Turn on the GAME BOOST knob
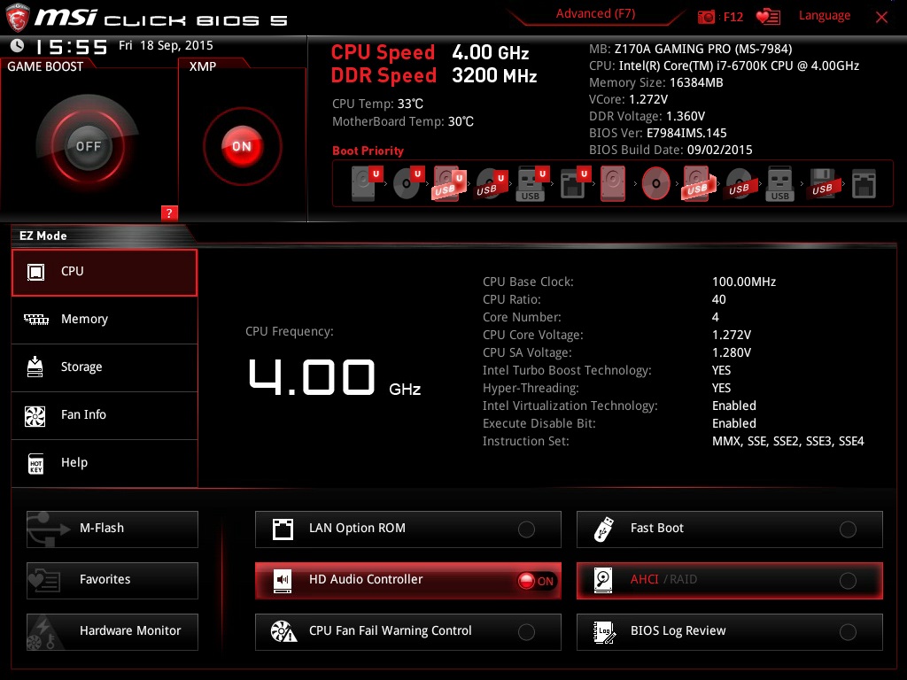This screenshot has width=907, height=680. 88,146
